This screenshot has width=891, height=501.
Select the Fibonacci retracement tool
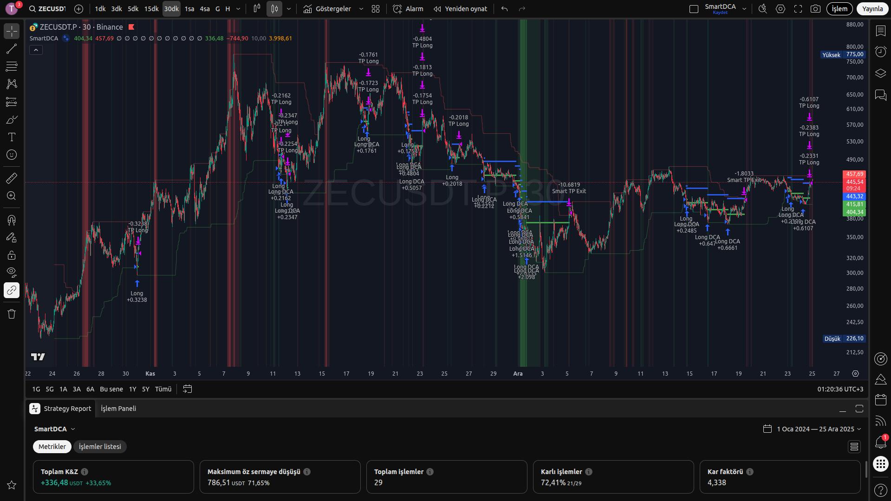pyautogui.click(x=12, y=66)
